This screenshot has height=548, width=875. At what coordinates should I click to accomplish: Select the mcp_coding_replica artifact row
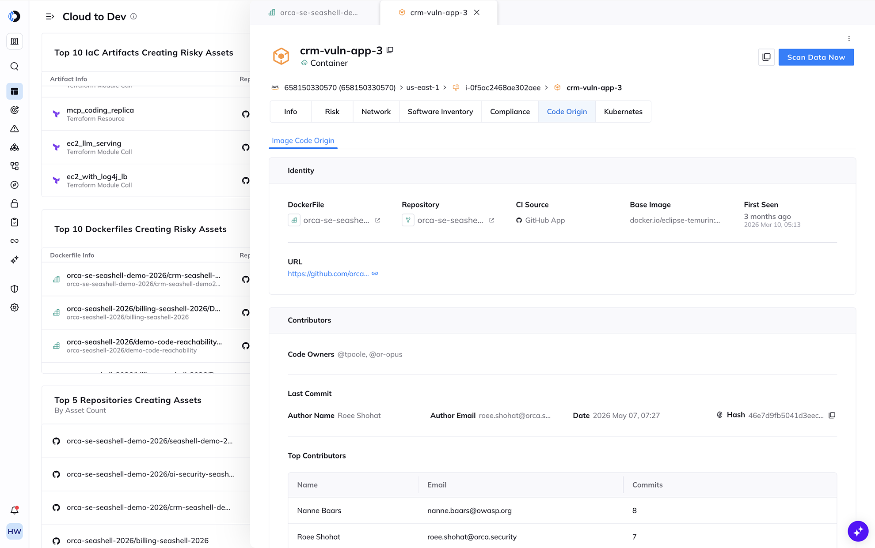tap(146, 114)
